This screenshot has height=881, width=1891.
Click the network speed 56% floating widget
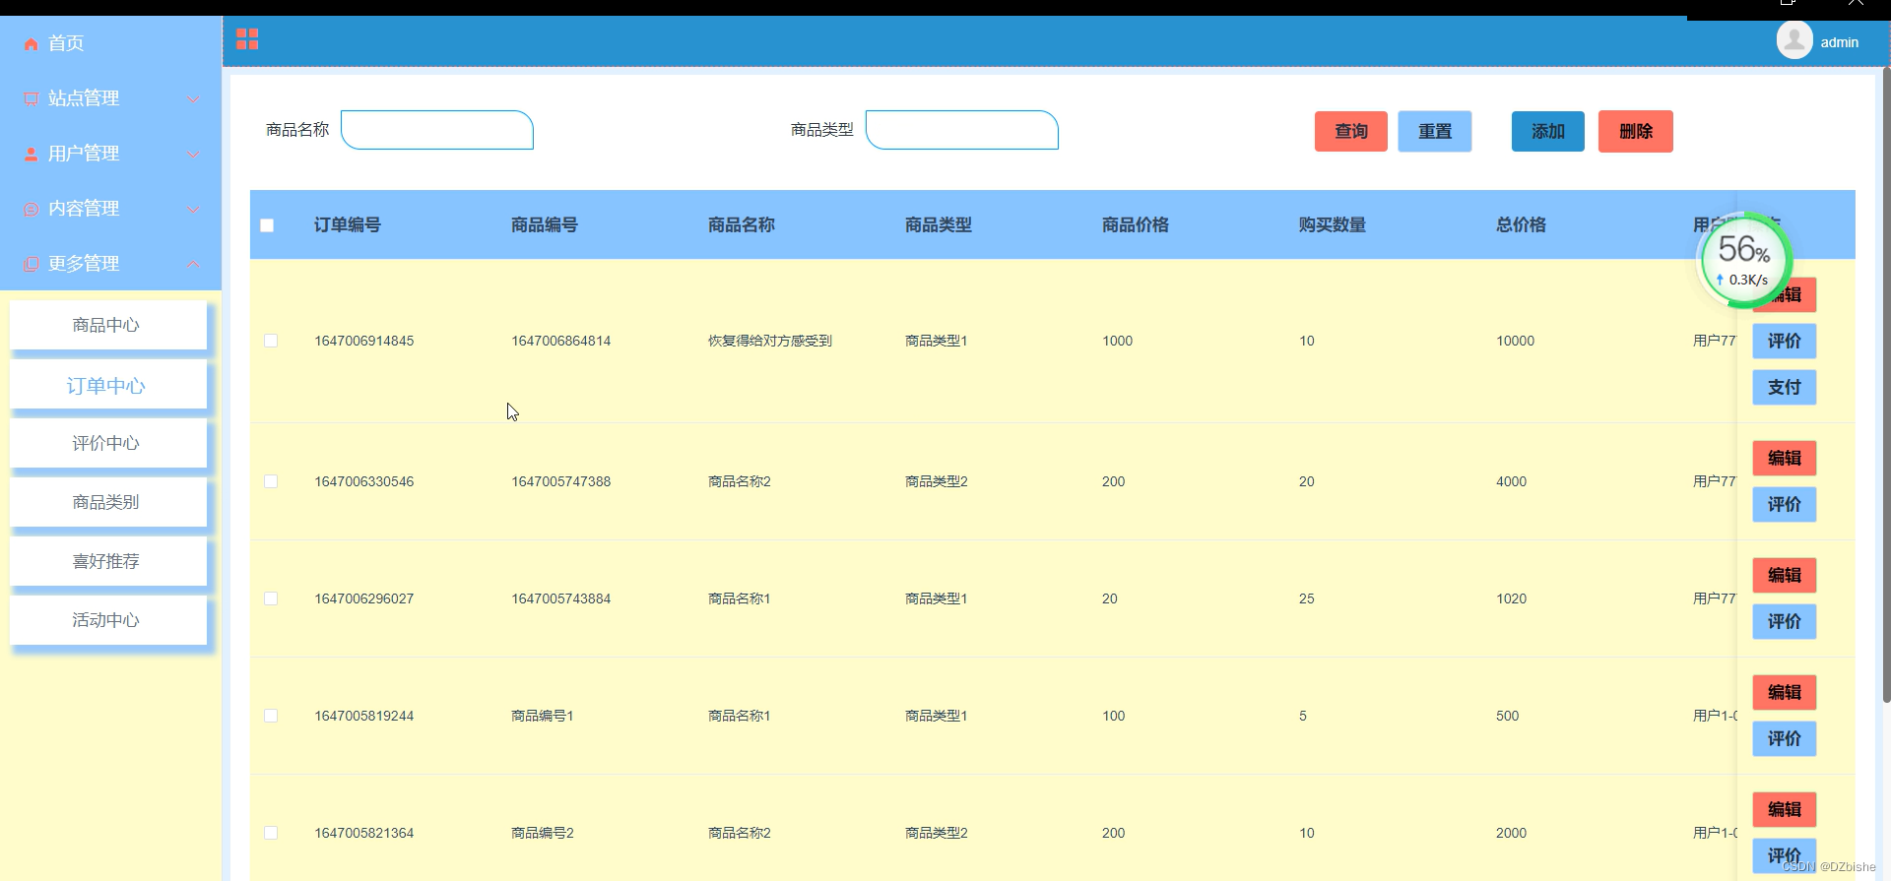tap(1744, 261)
